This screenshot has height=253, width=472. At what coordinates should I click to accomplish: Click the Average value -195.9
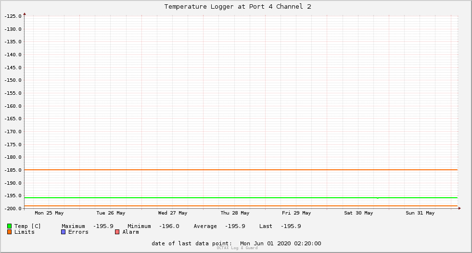coord(235,226)
